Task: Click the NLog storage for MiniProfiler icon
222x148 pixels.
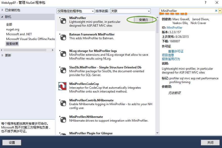Action: point(63,54)
